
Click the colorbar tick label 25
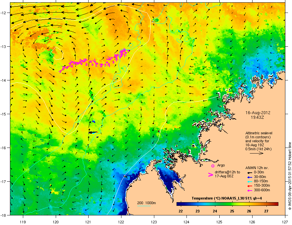click(x=232, y=211)
